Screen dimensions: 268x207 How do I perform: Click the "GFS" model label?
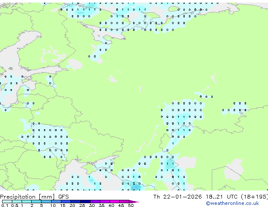tap(63, 197)
